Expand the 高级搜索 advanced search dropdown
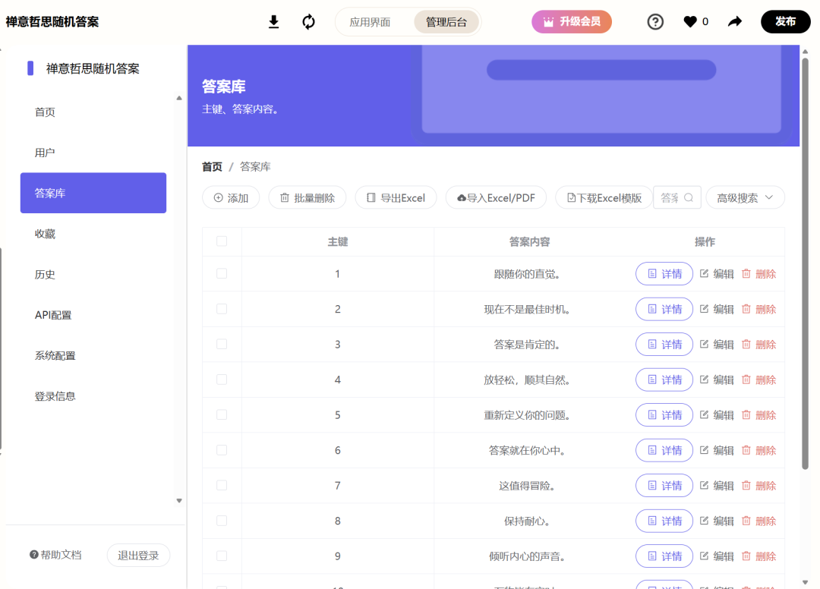The image size is (820, 589). tap(745, 197)
